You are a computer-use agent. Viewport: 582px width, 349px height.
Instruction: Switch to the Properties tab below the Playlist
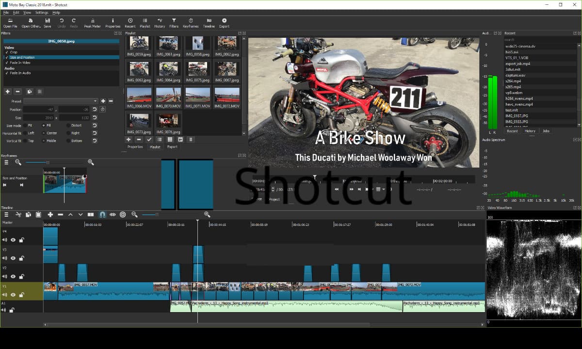coord(135,147)
